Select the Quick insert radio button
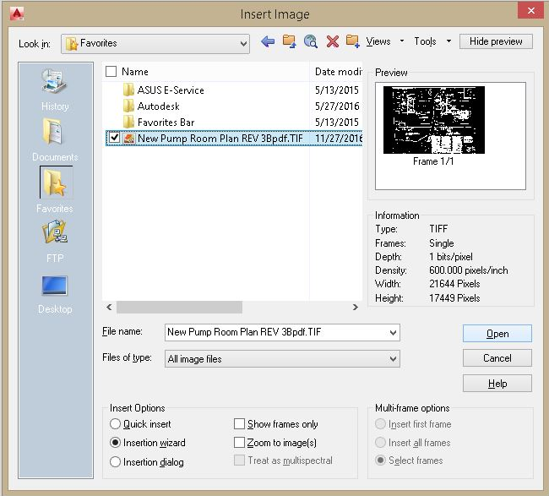This screenshot has width=549, height=496. 115,424
